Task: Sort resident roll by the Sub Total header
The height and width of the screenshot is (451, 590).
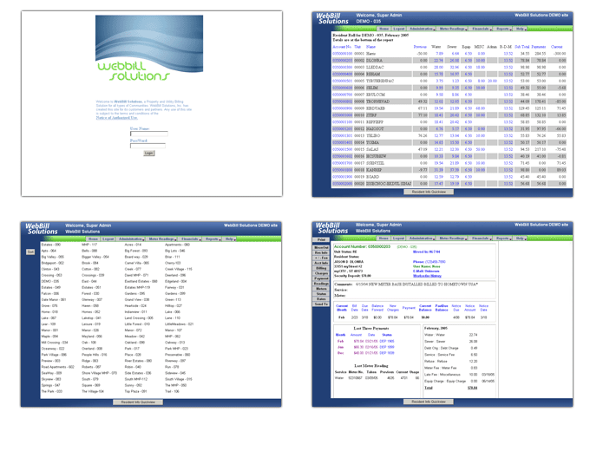Action: click(x=522, y=47)
